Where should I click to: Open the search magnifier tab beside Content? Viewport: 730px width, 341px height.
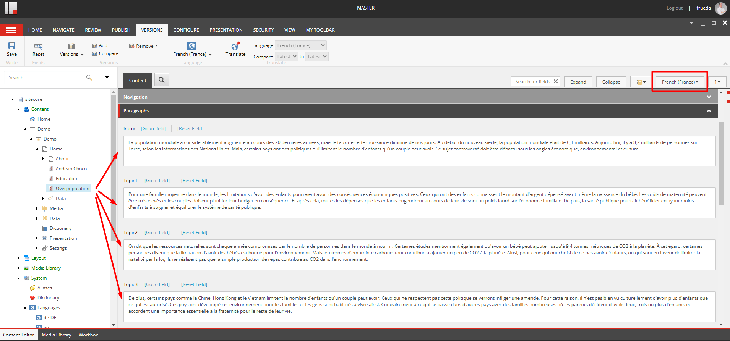click(162, 80)
